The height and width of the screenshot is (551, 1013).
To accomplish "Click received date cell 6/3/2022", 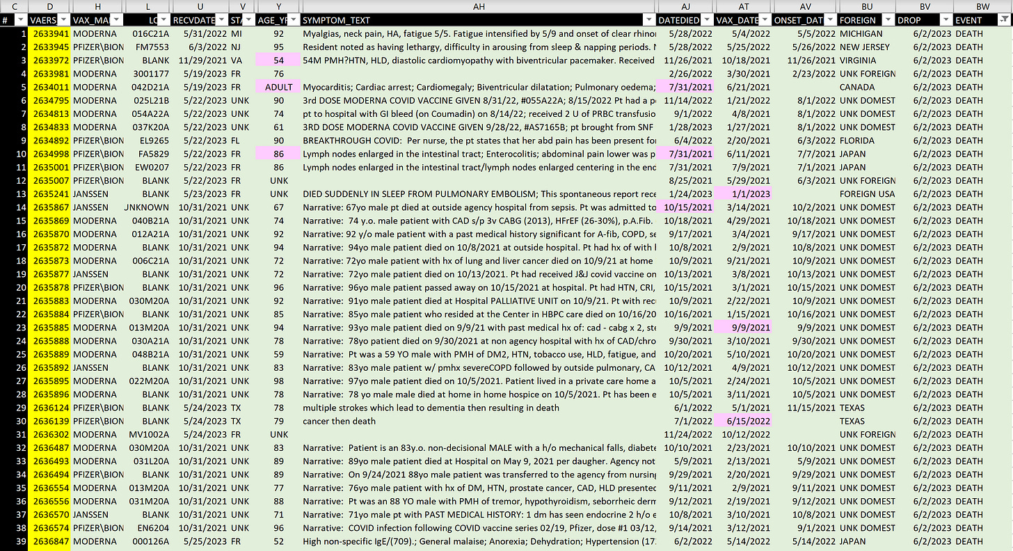I will [x=200, y=47].
